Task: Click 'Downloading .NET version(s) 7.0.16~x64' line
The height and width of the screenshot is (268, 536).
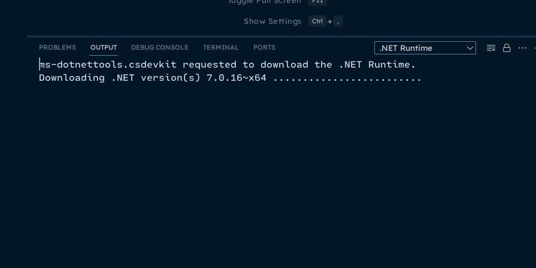Action: (230, 78)
